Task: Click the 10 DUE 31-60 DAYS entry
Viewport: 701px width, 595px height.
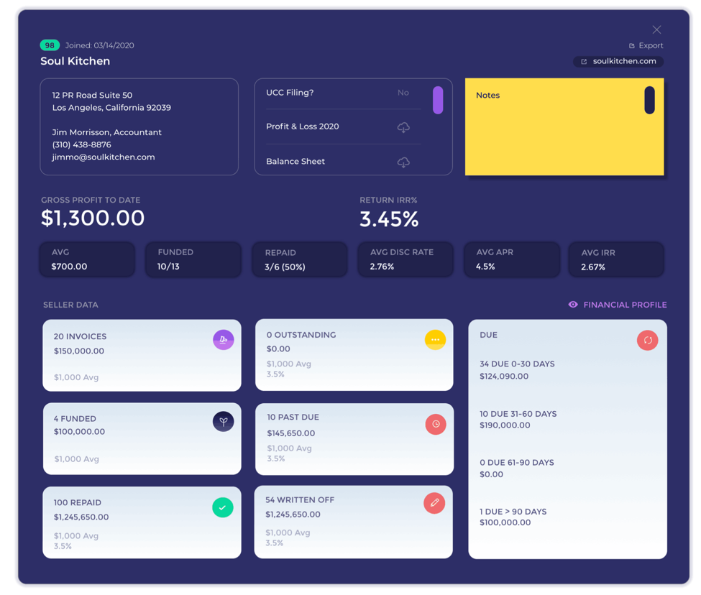Action: [518, 420]
